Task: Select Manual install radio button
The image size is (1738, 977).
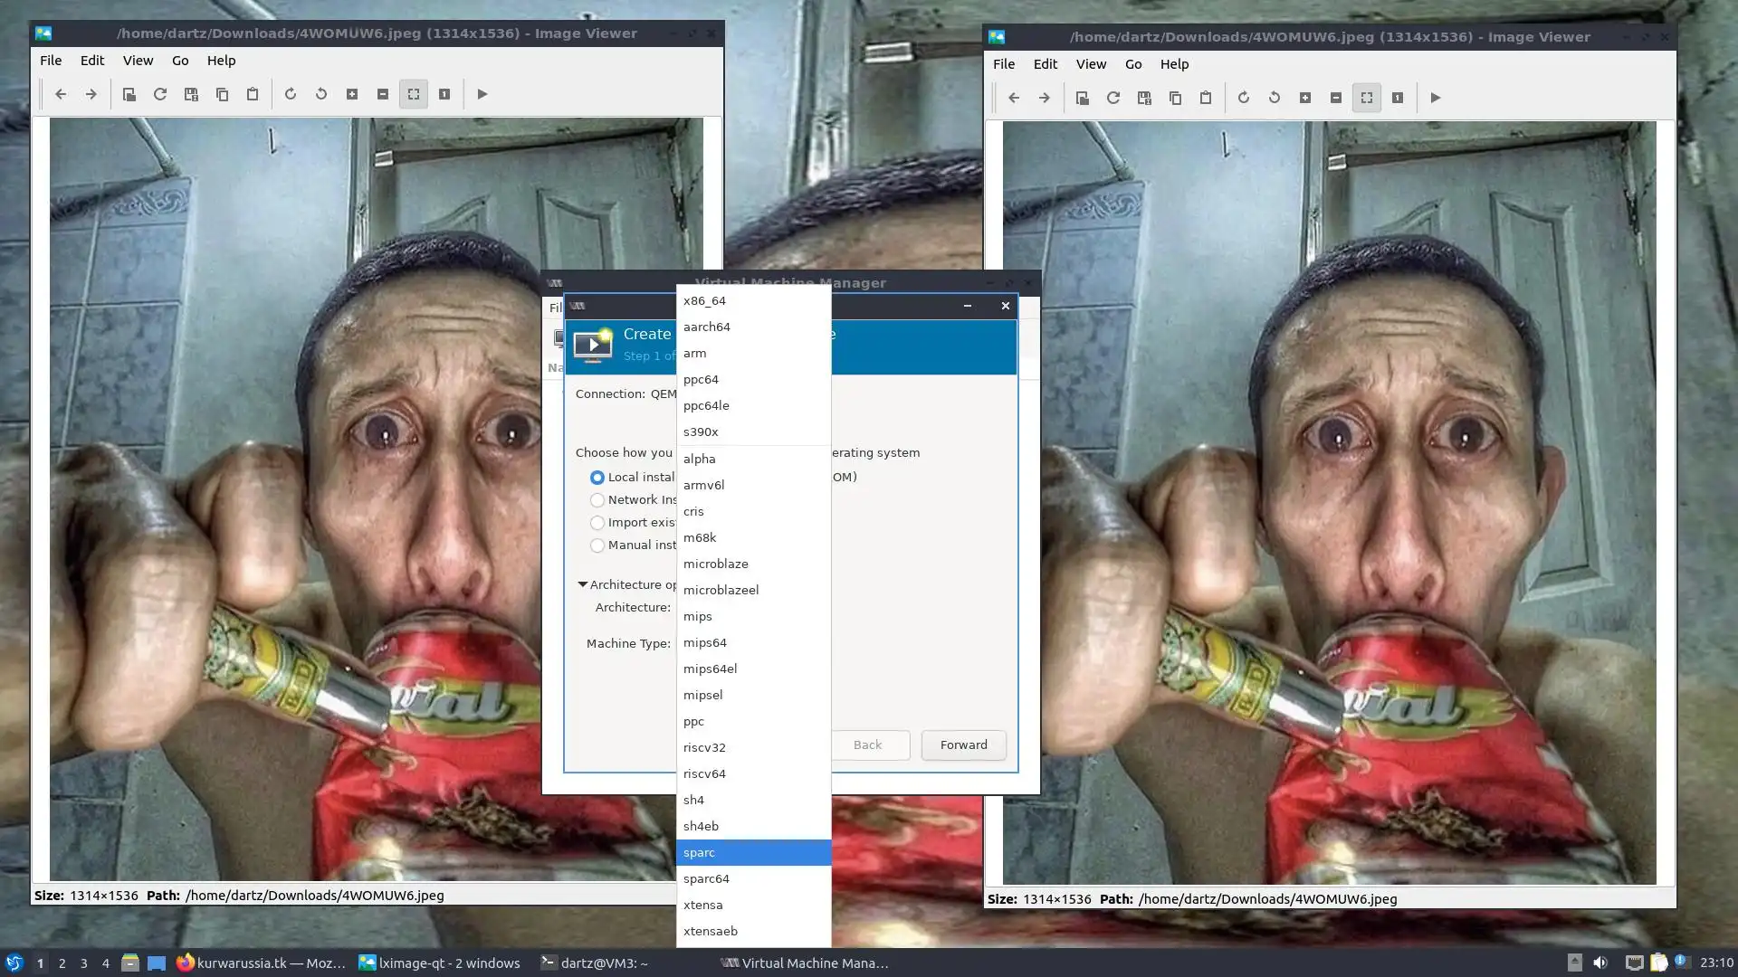Action: (597, 545)
